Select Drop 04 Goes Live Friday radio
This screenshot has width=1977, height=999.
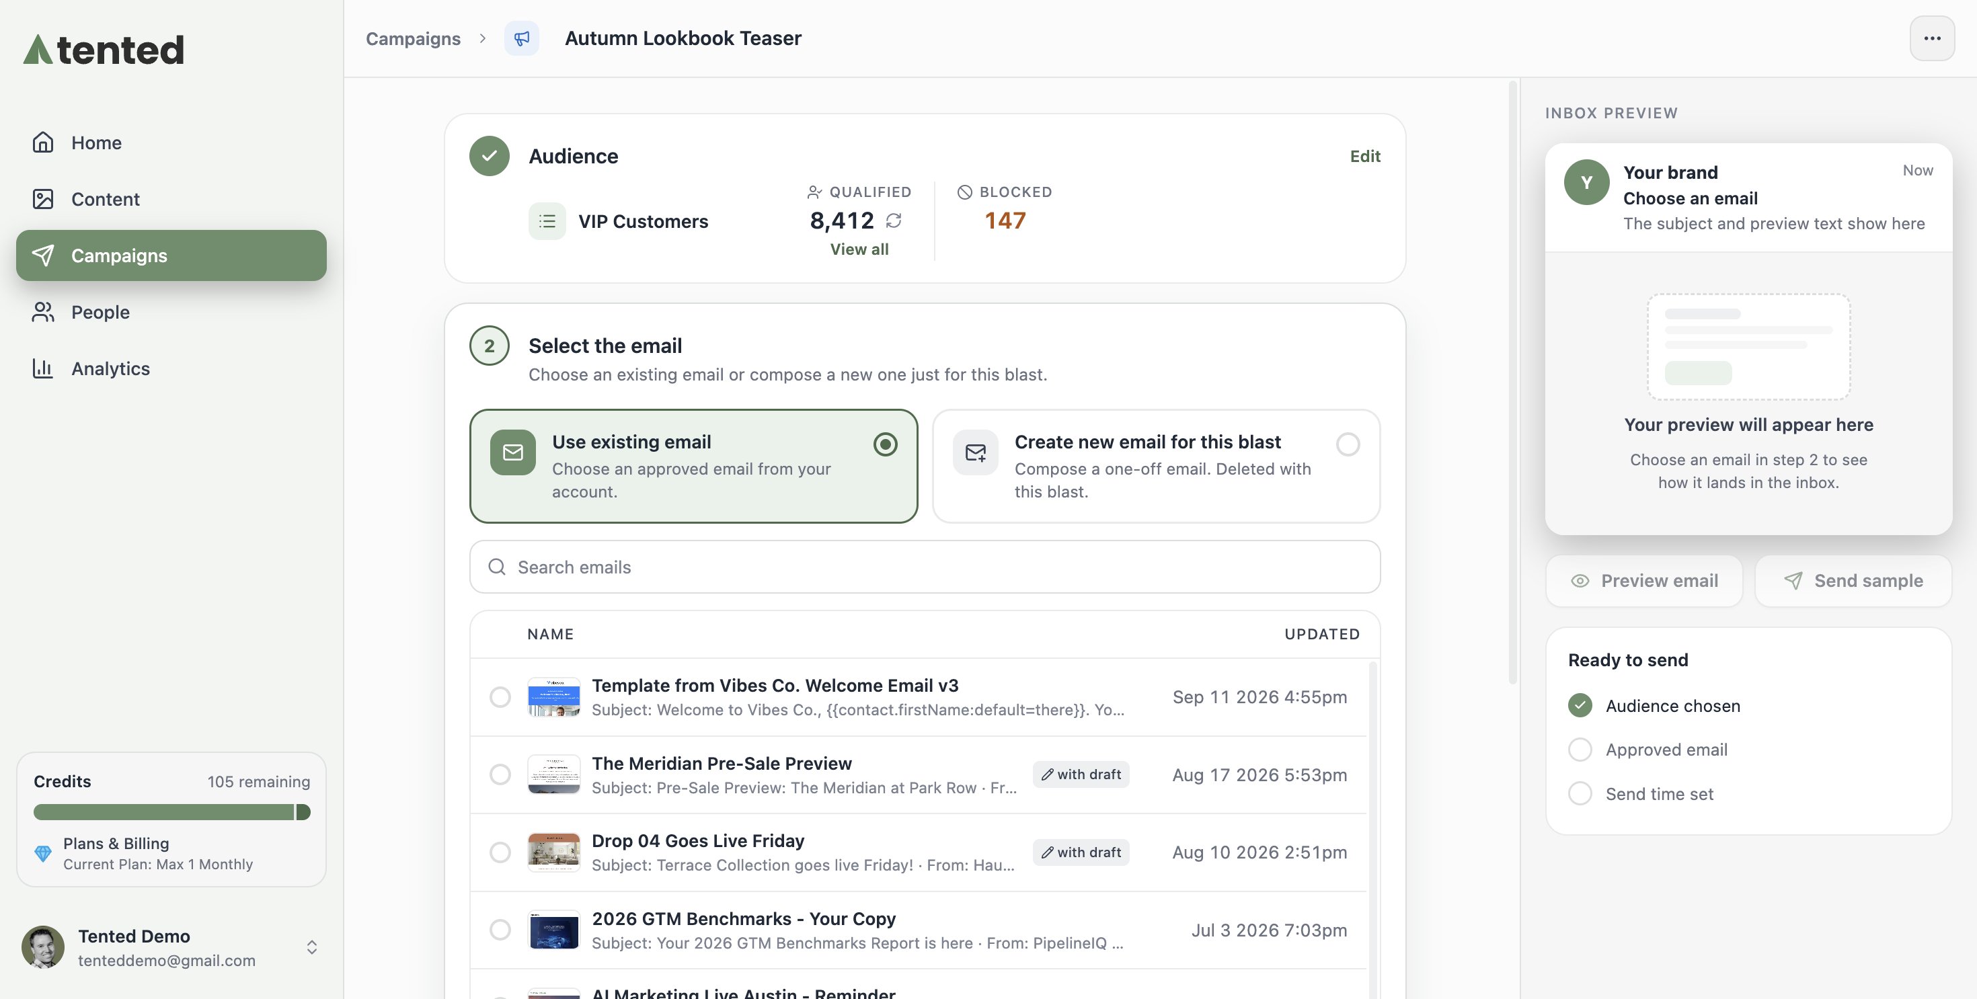click(500, 852)
